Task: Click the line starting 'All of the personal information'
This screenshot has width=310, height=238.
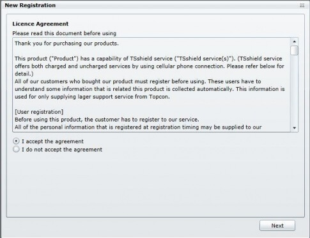Action: (x=138, y=127)
